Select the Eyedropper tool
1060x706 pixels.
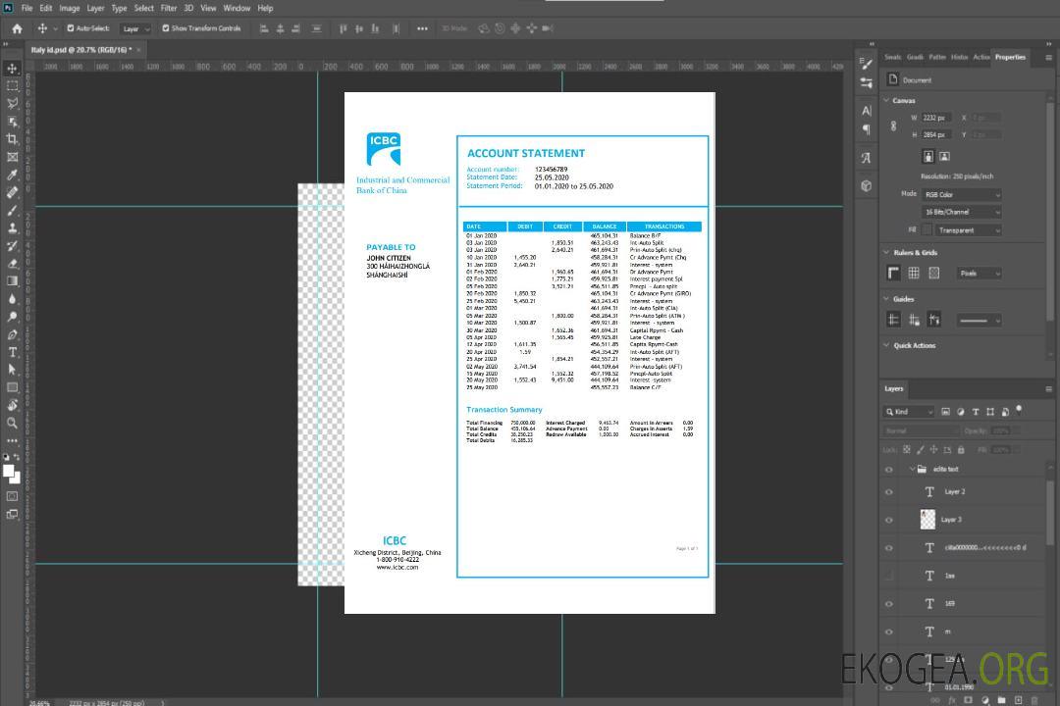click(12, 175)
